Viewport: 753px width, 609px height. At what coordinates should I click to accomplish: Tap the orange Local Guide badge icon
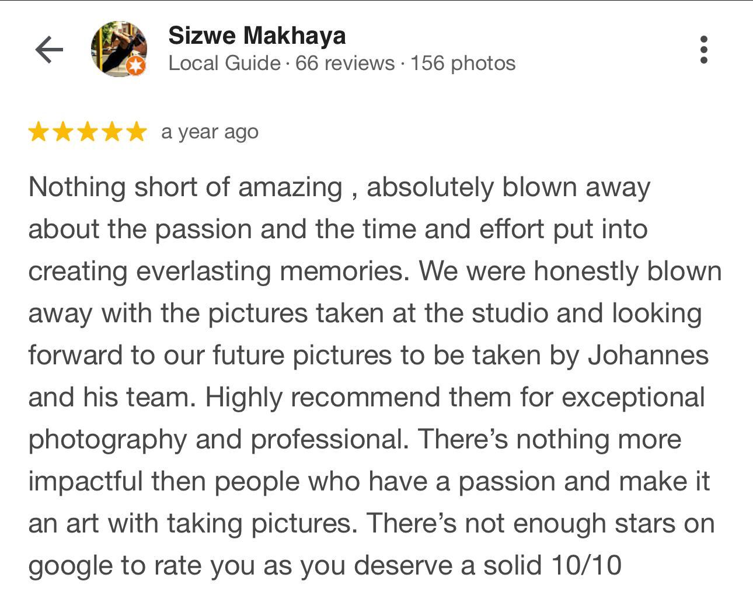(136, 66)
